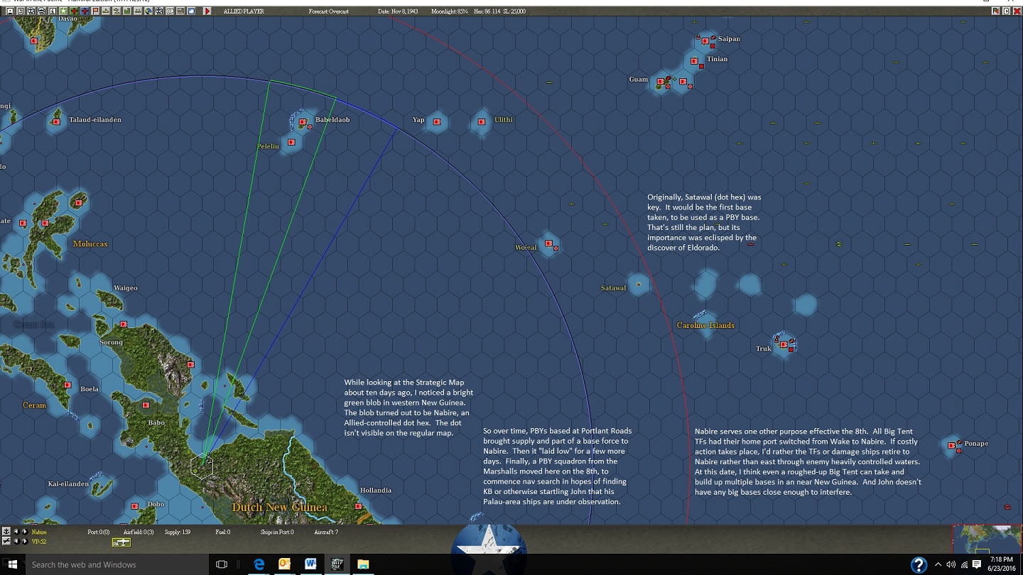Go to previous base using Nabire's left arrow

[x=16, y=532]
